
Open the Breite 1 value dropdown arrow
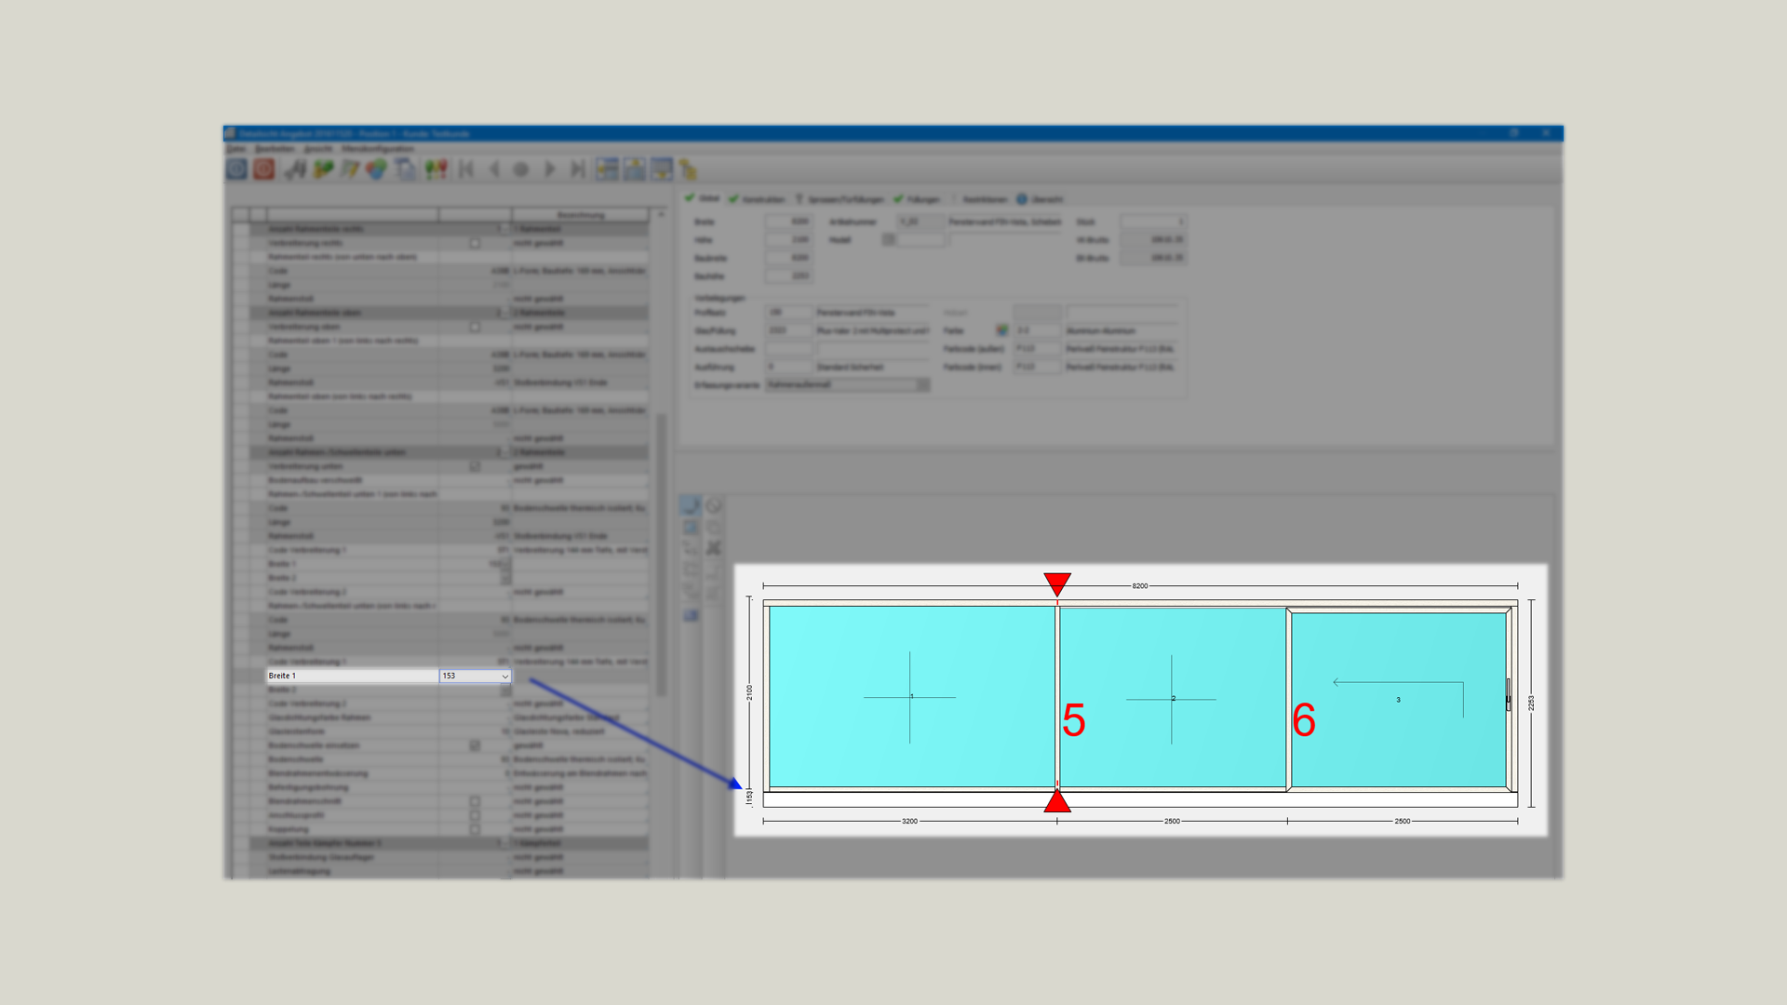click(504, 677)
